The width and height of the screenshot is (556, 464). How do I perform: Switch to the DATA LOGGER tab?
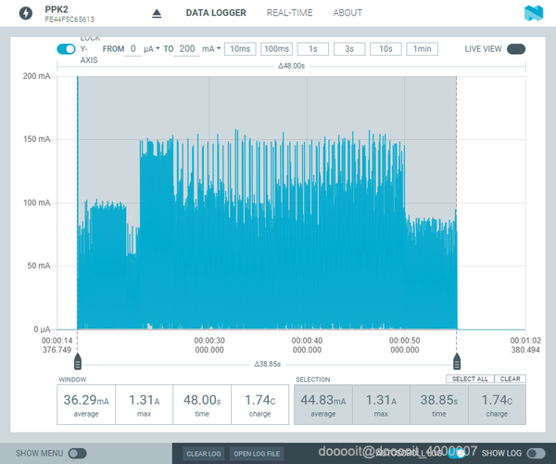click(216, 13)
